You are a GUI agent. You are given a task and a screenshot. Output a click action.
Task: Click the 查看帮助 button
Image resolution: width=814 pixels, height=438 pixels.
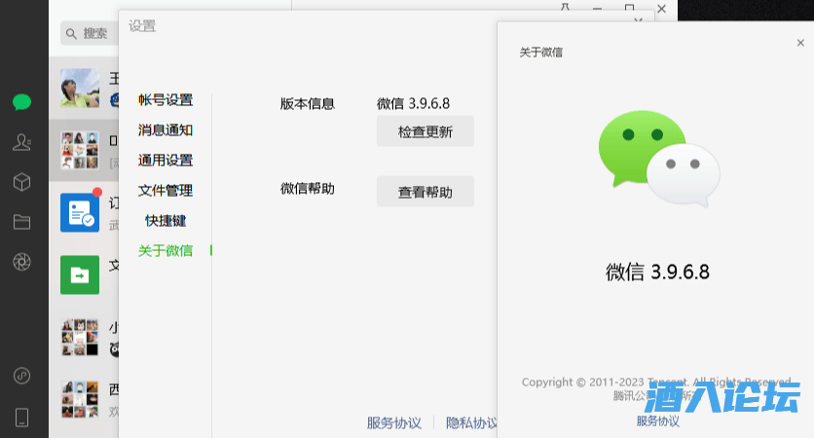[x=425, y=192]
